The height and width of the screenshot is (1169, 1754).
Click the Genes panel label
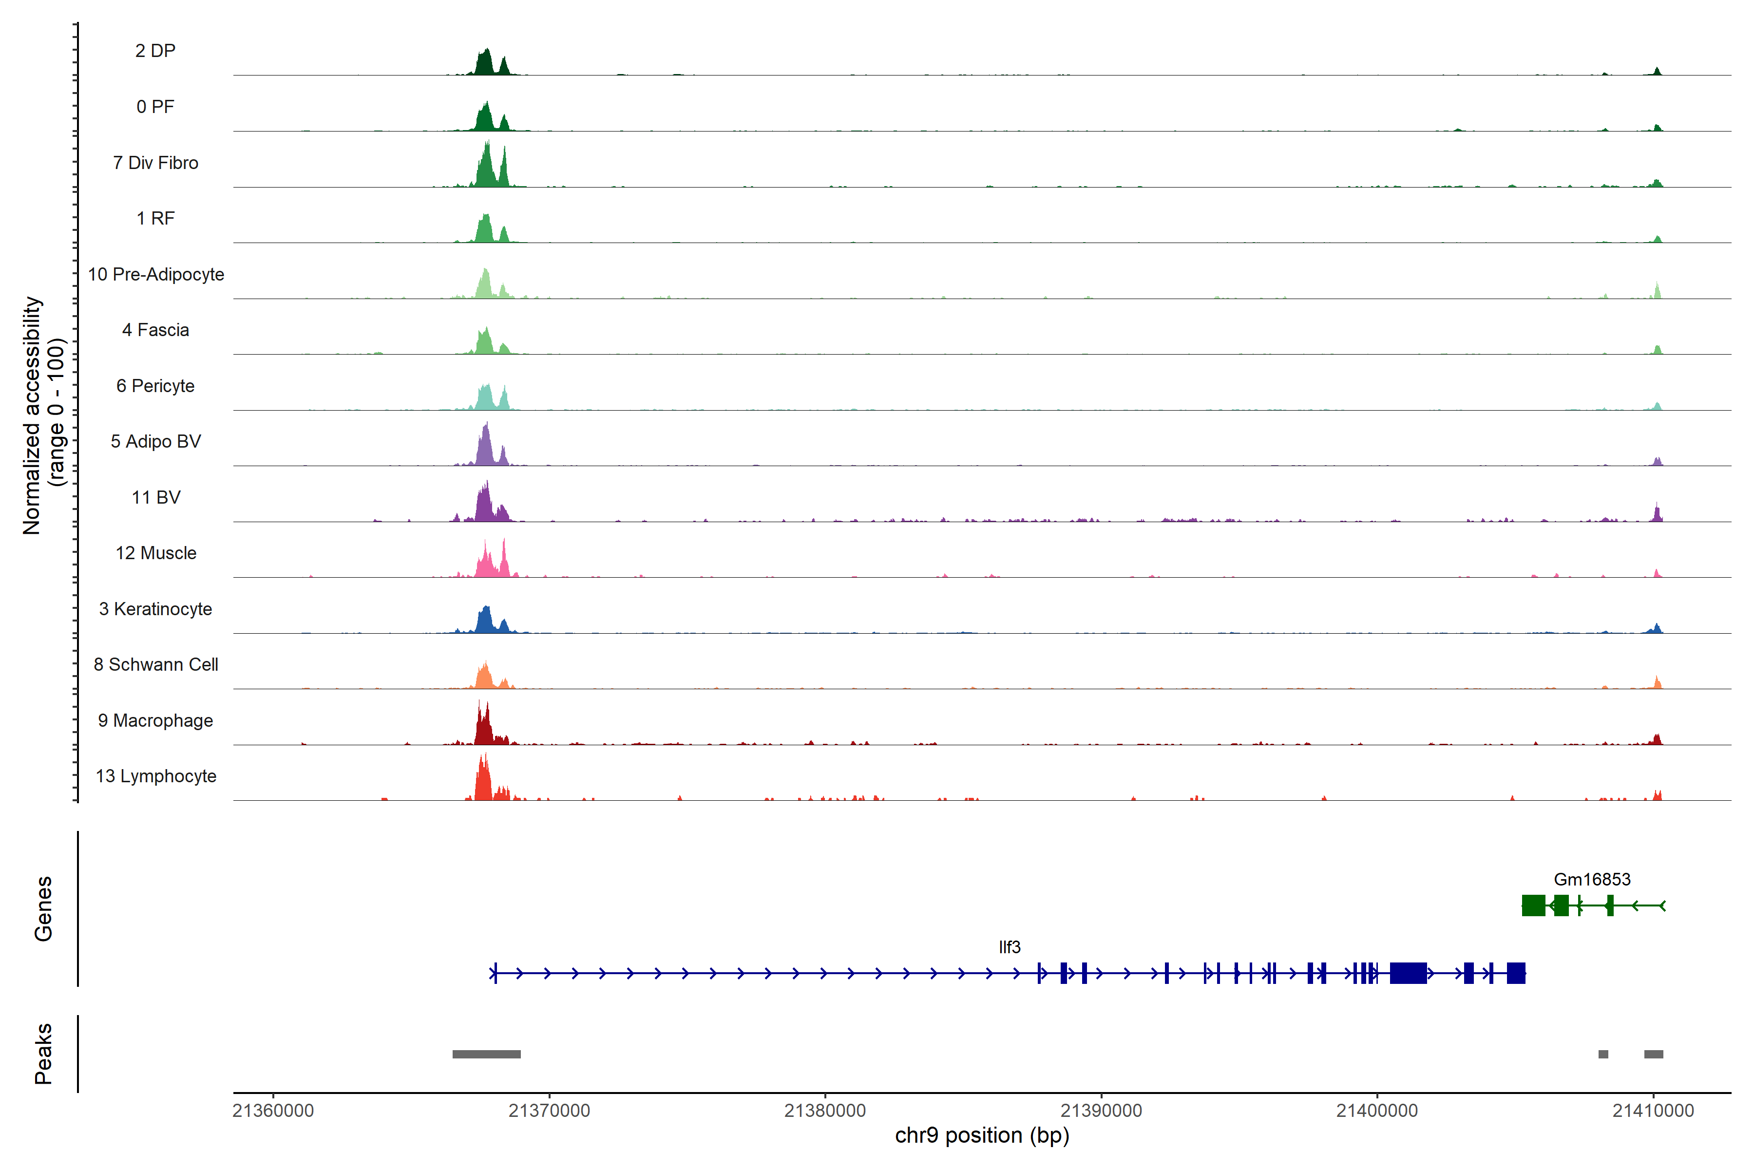pyautogui.click(x=43, y=909)
